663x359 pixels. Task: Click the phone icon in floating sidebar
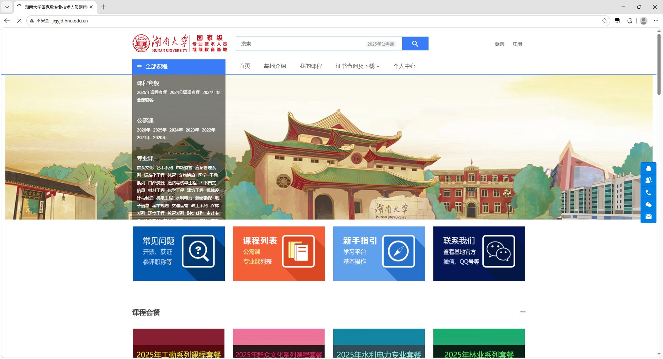(648, 193)
